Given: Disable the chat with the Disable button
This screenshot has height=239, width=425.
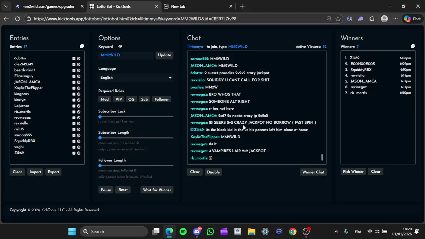Looking at the screenshot, I should point(213,172).
